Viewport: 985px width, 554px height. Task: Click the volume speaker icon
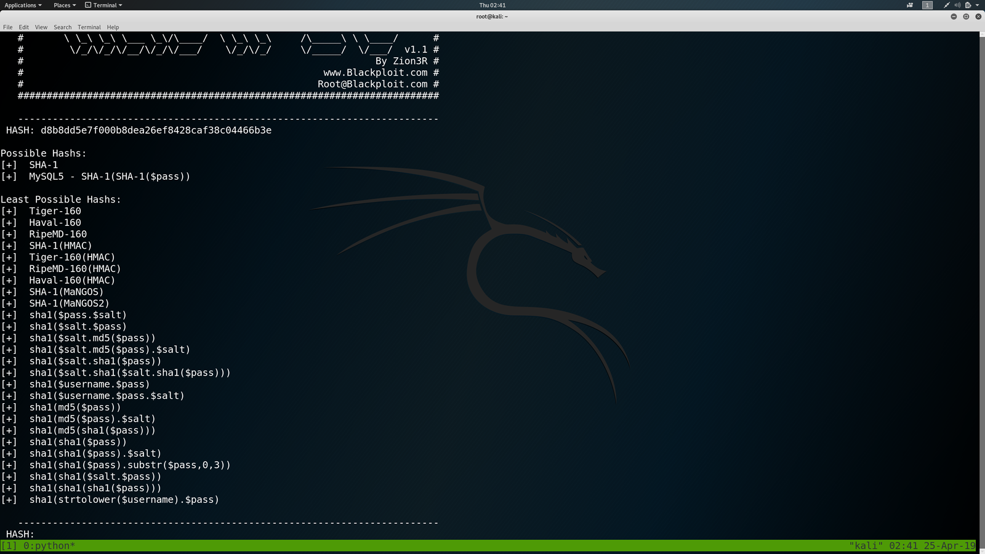click(x=957, y=5)
